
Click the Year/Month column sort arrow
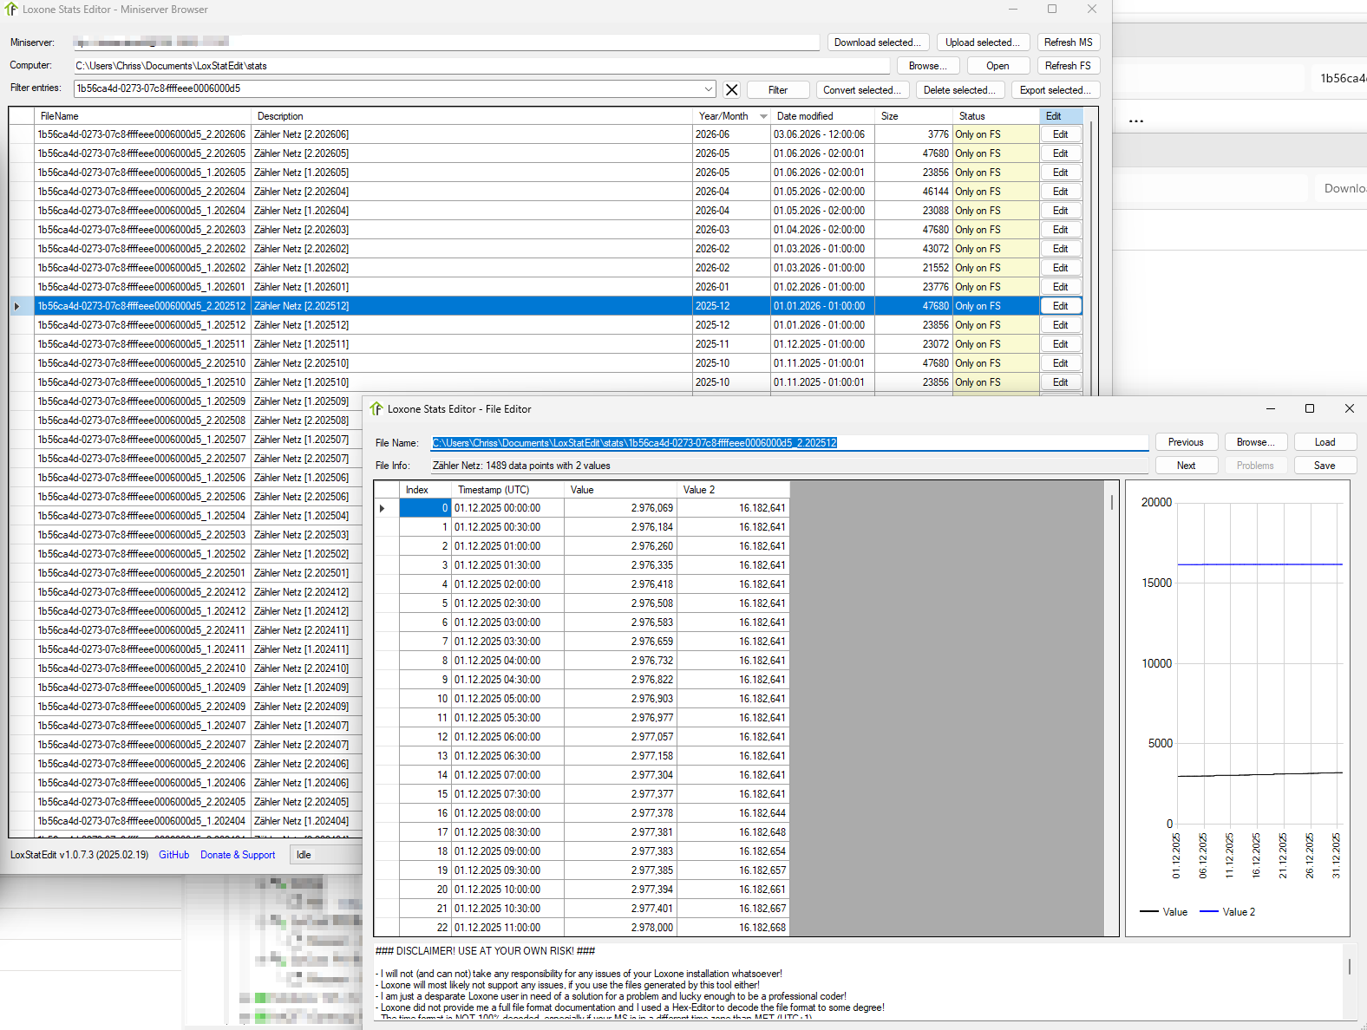coord(763,116)
